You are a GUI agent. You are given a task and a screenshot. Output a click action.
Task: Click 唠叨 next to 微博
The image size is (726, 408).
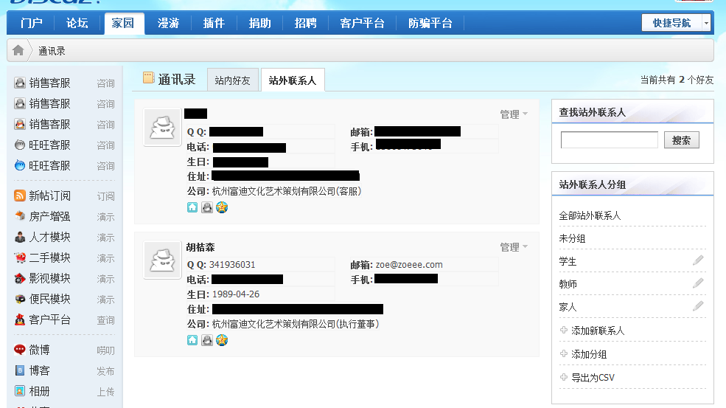[x=105, y=350]
